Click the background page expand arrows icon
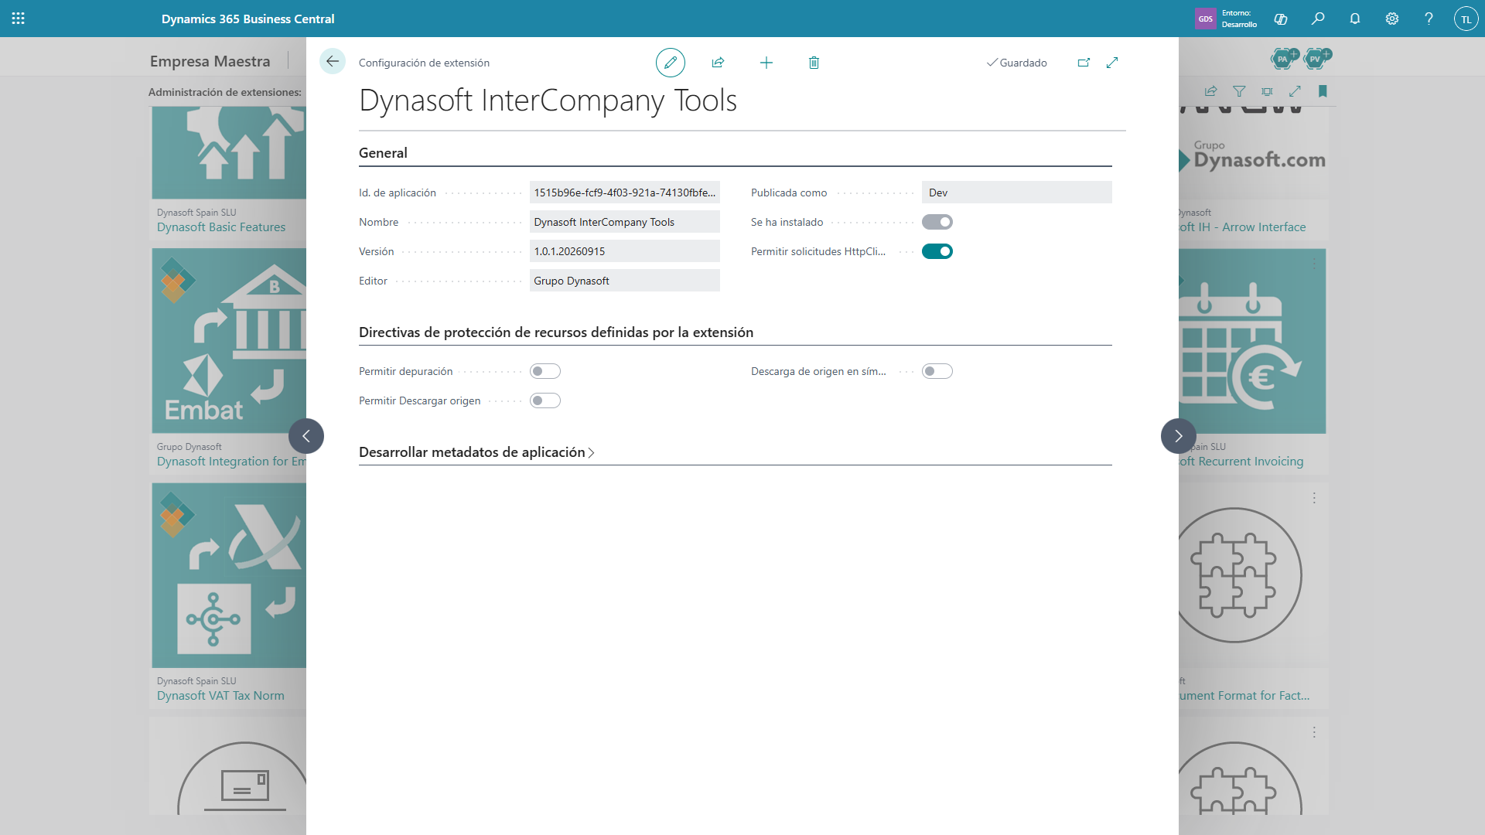 tap(1295, 91)
